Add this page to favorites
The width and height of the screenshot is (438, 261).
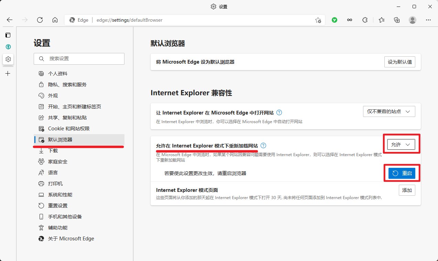(x=318, y=20)
